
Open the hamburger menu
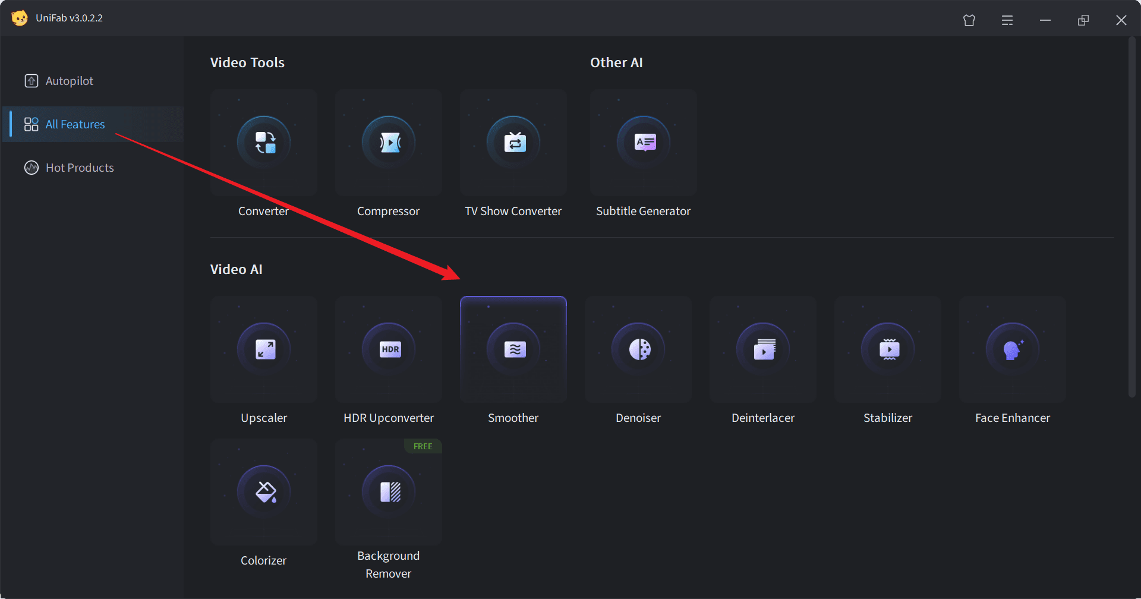tap(1007, 20)
